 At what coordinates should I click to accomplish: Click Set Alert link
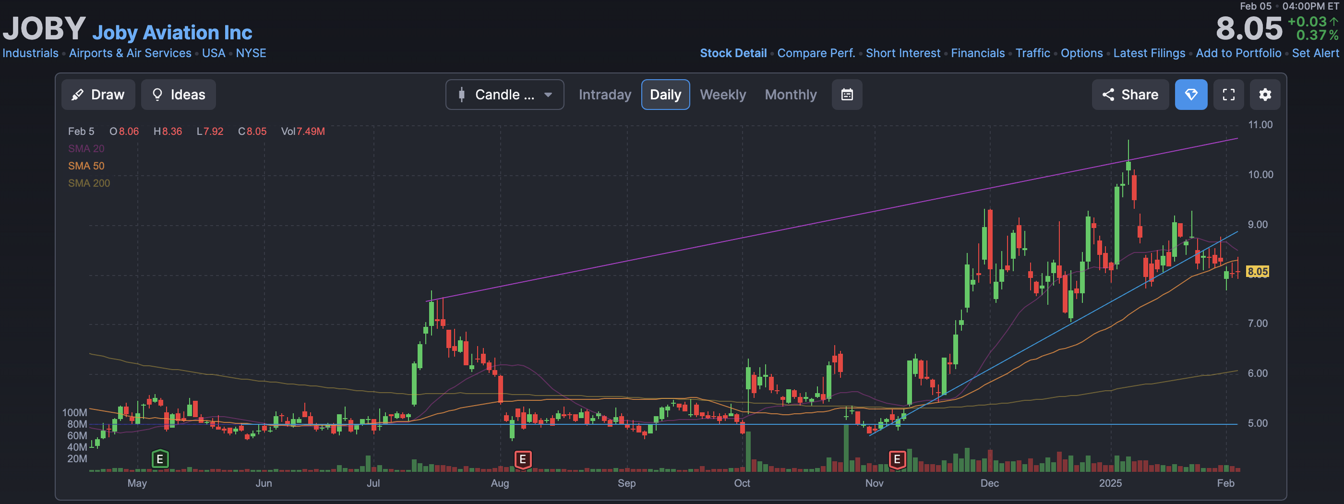[1315, 53]
